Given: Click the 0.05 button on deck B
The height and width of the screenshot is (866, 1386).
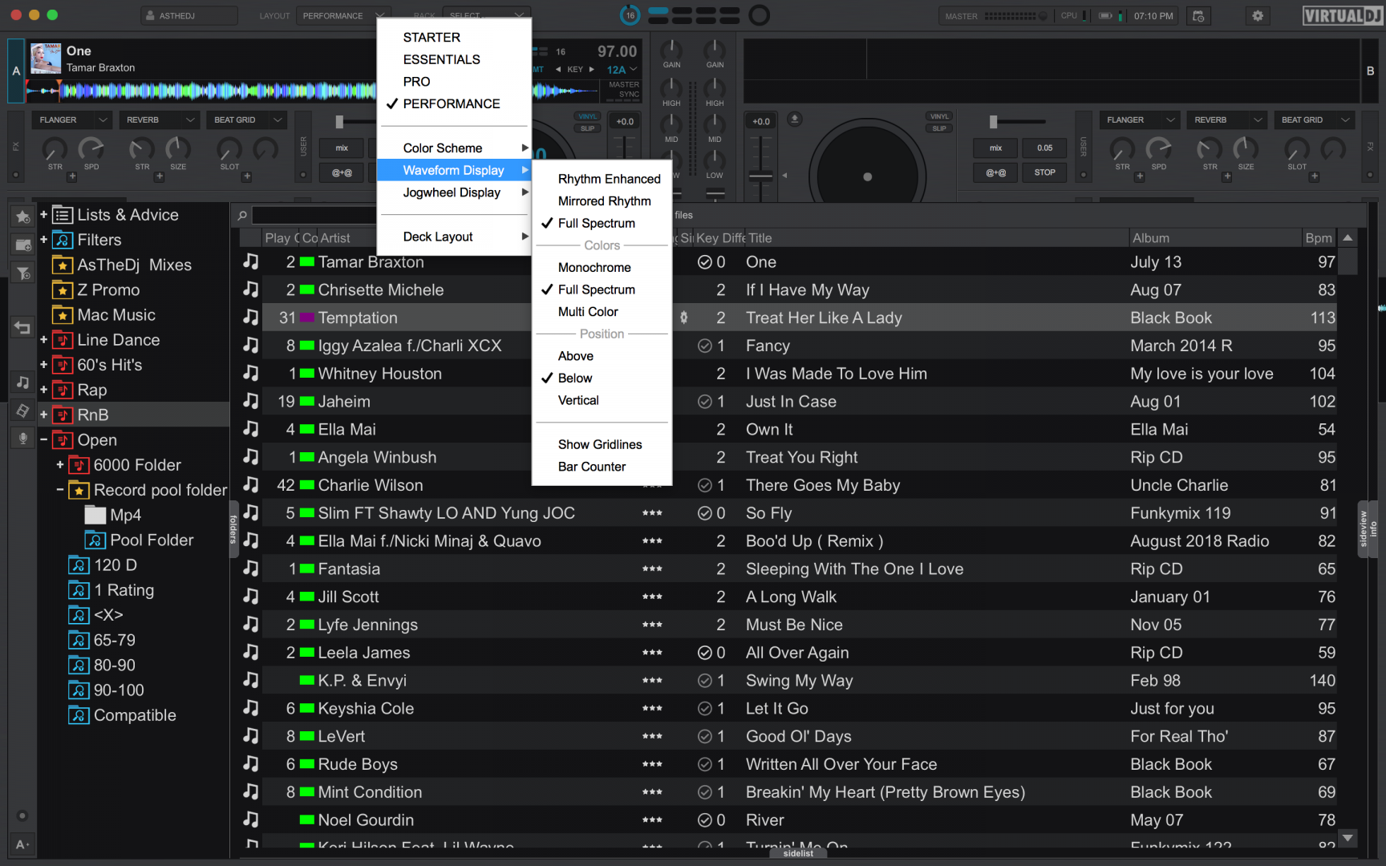Looking at the screenshot, I should click(1044, 148).
